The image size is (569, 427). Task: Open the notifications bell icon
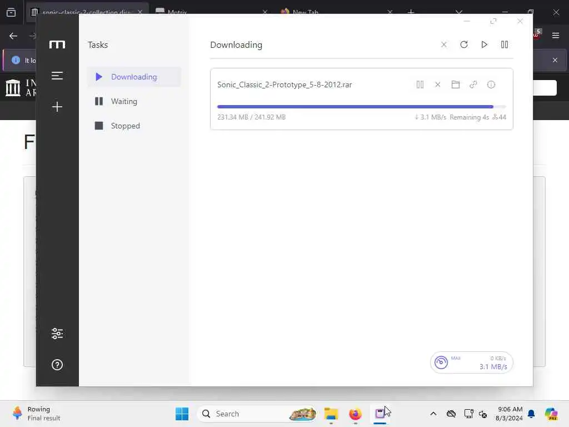coord(531,414)
